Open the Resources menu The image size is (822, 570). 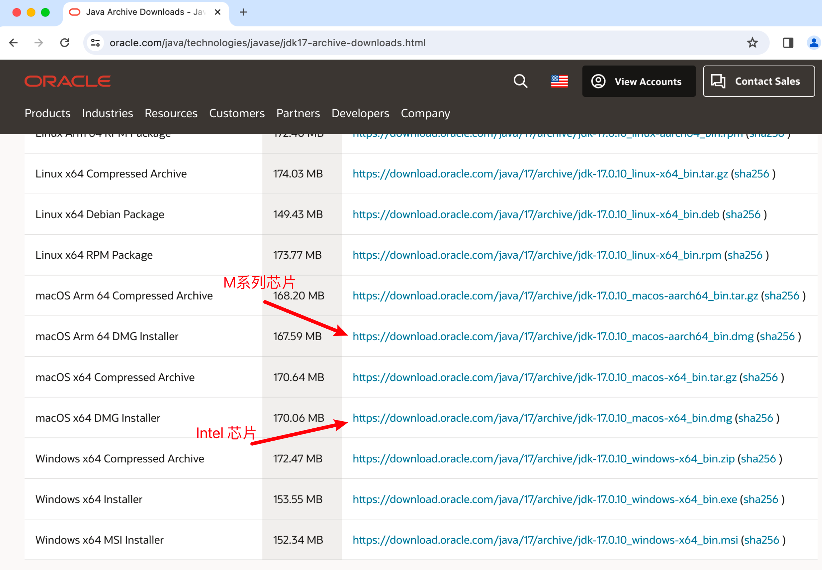click(171, 113)
